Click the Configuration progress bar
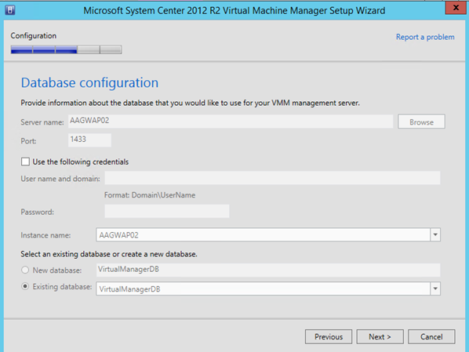 coord(66,49)
